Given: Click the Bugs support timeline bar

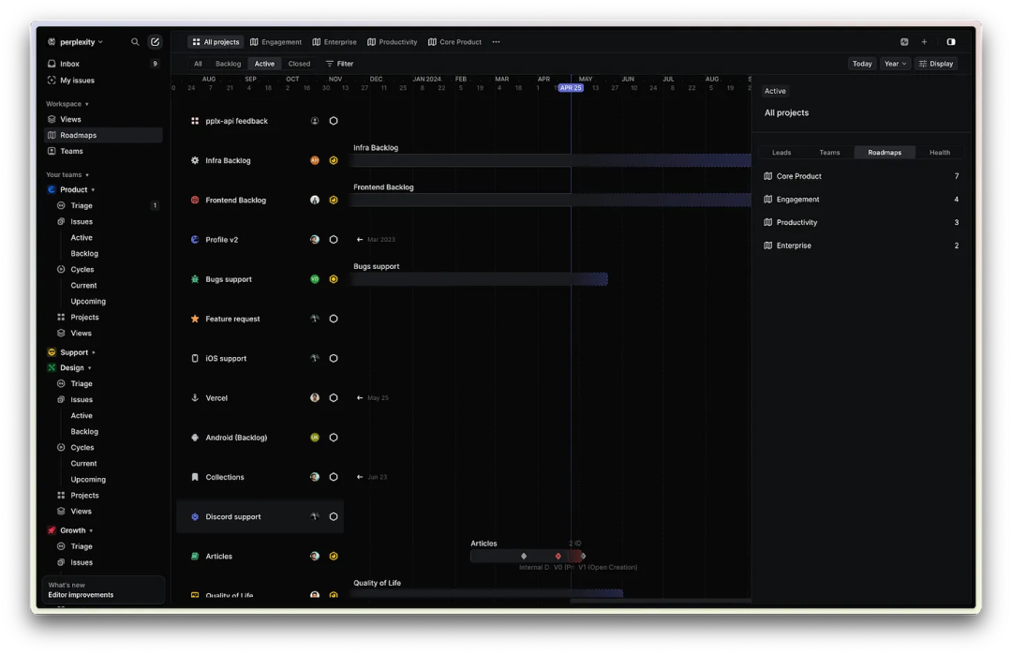Looking at the screenshot, I should [479, 279].
